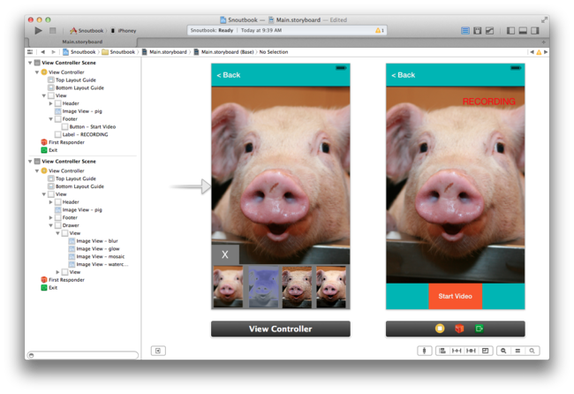Select Main.storyboard tab
This screenshot has height=394, width=574.
click(82, 42)
